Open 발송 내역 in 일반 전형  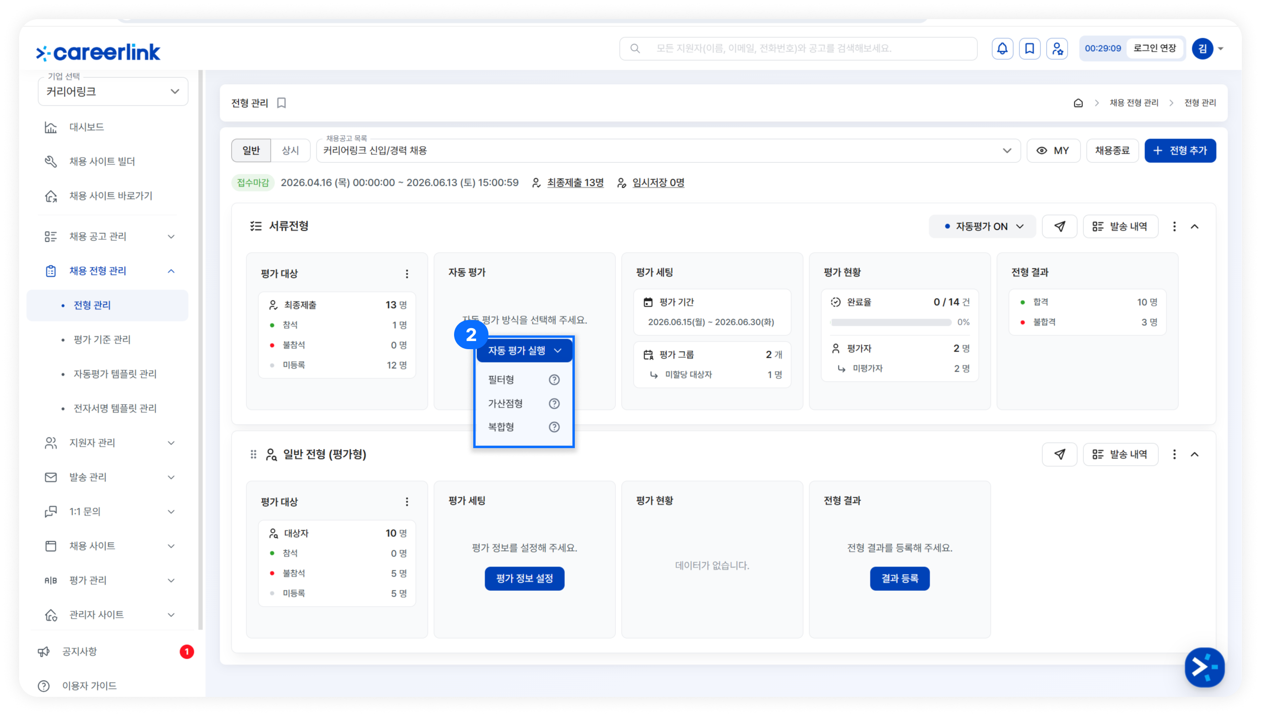[1120, 454]
